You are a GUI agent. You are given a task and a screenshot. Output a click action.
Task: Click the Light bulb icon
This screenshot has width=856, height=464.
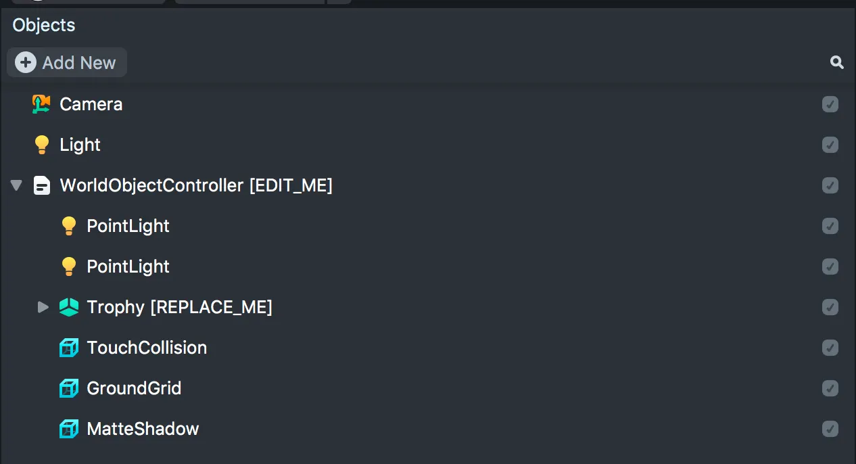(x=41, y=145)
